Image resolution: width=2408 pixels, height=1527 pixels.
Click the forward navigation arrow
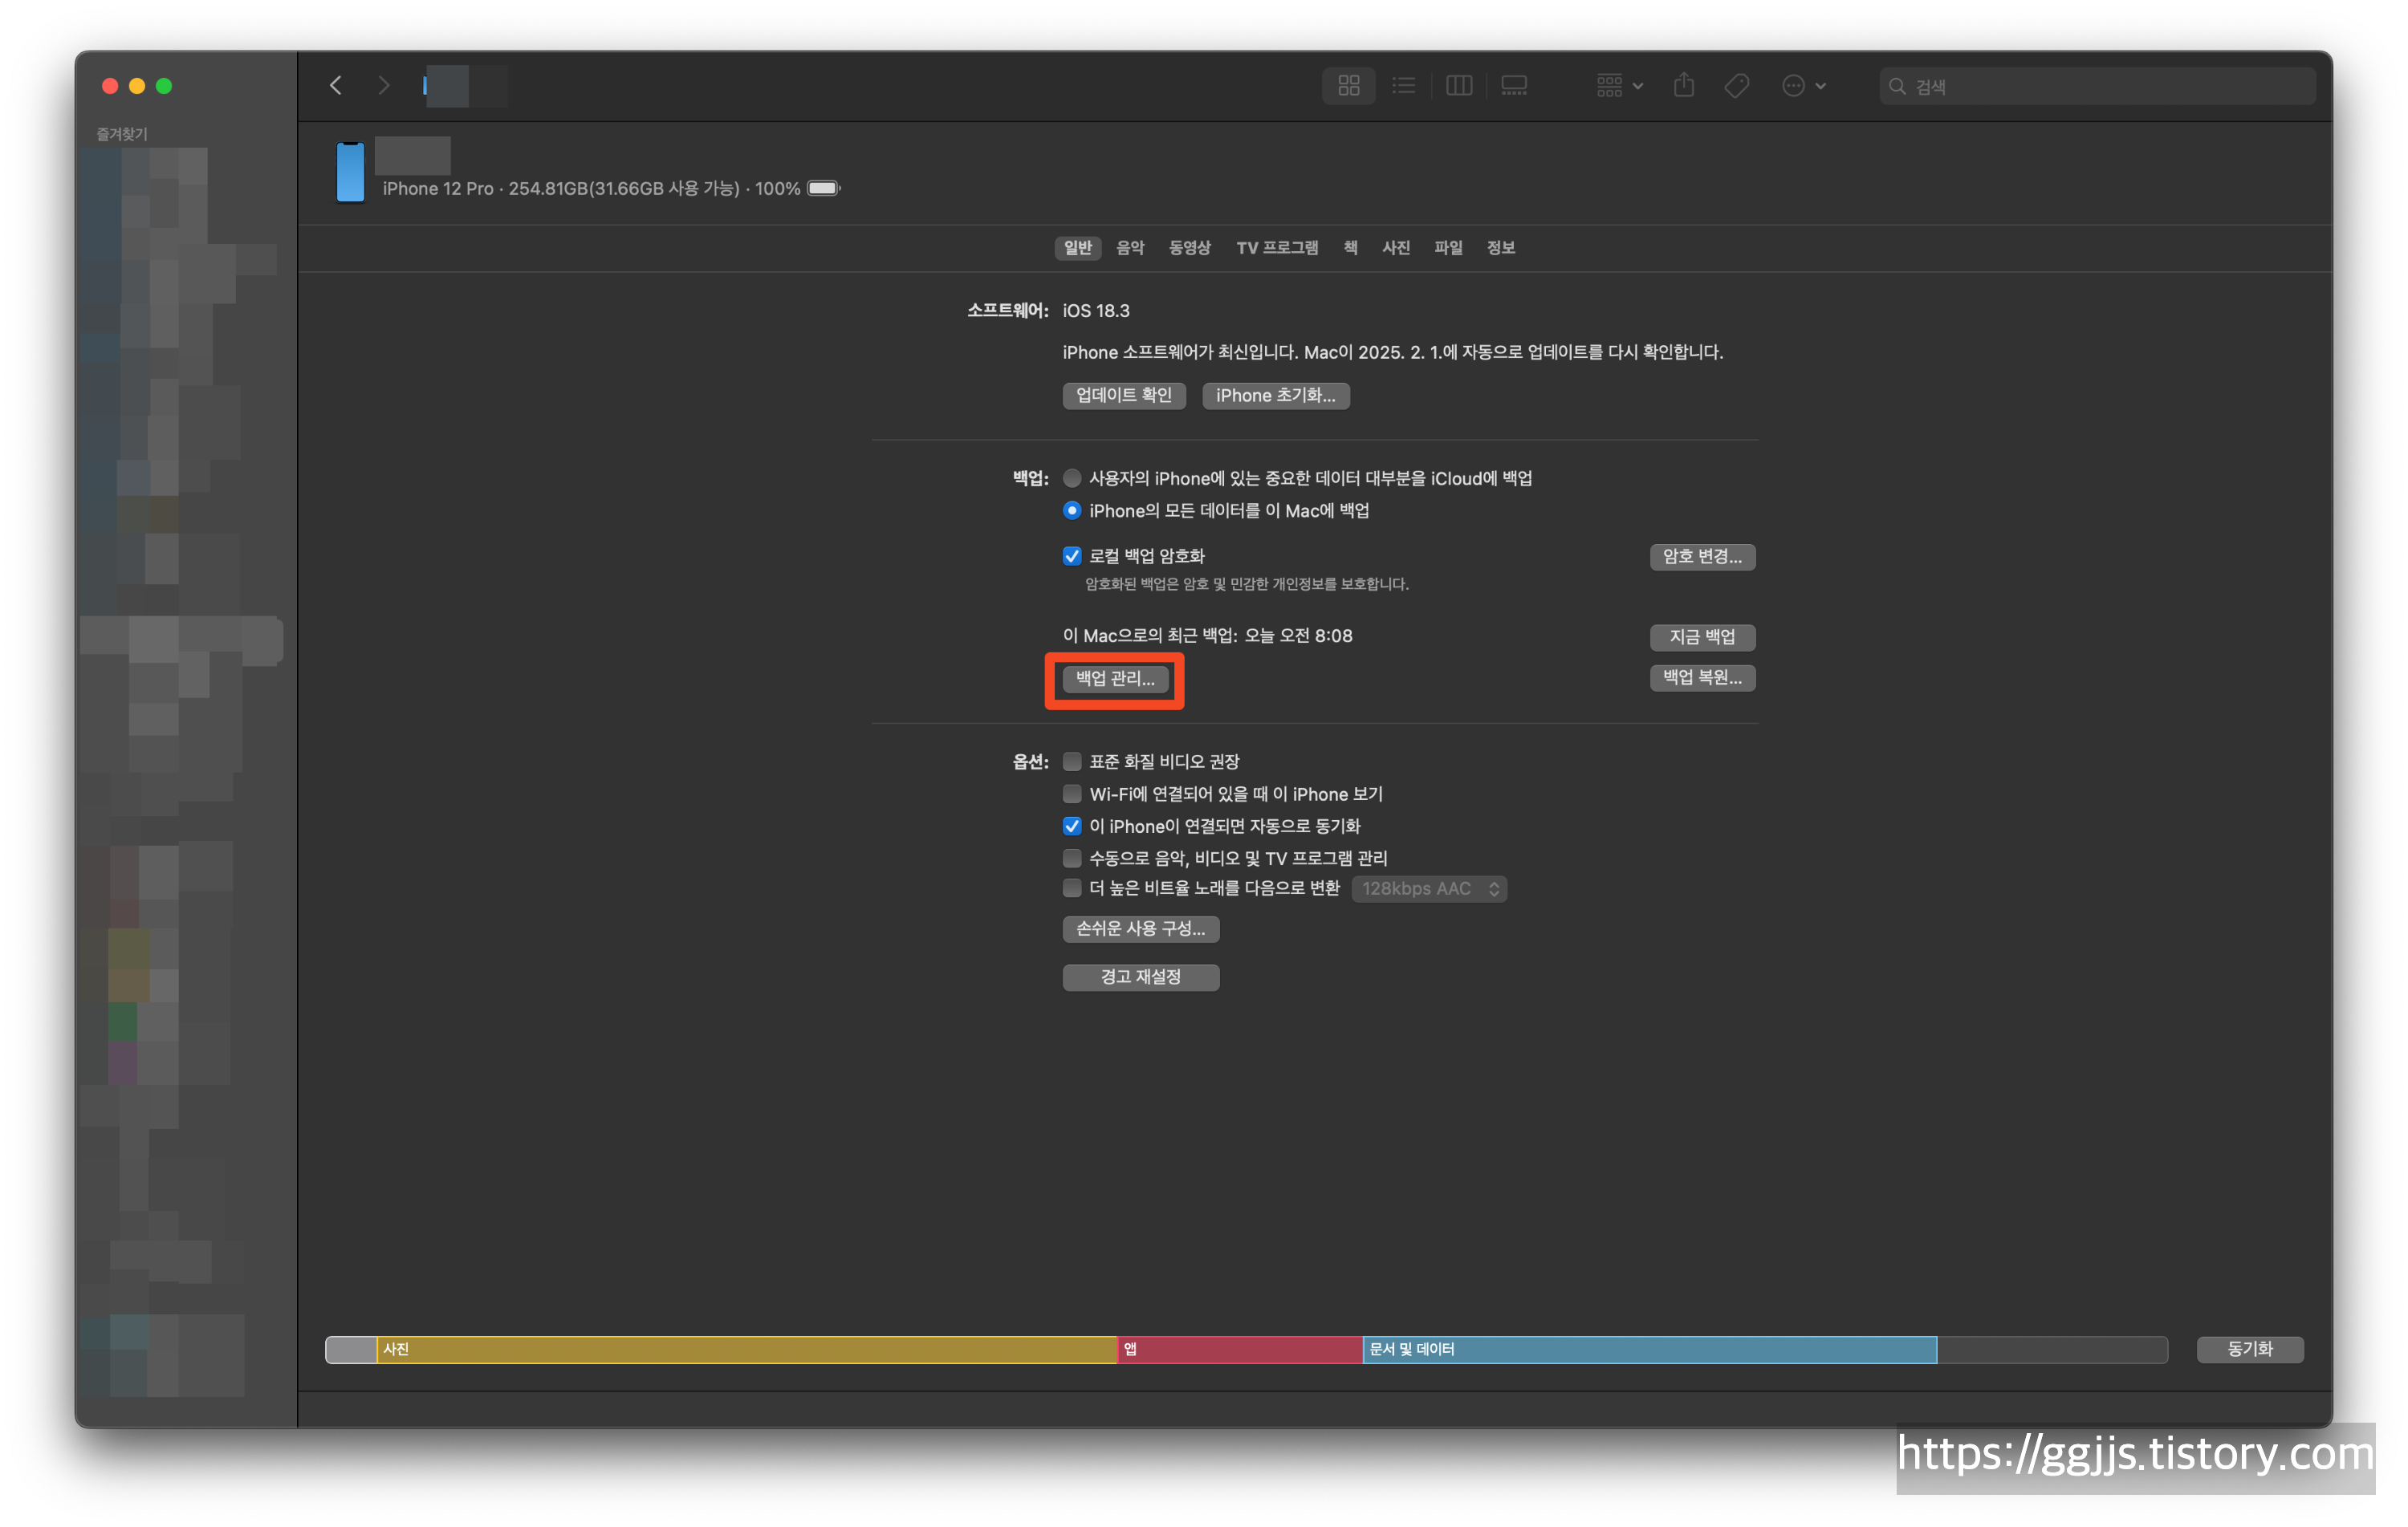point(384,86)
